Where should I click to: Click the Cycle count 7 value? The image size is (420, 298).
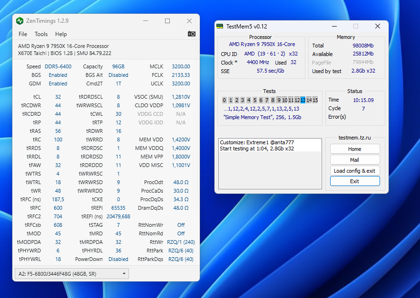coord(363,109)
